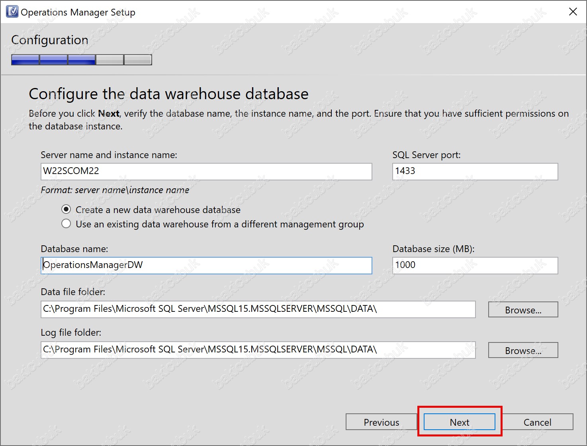Click the 'Configure the data warehouse database' heading
Viewport: 587px width, 446px height.
(x=168, y=94)
